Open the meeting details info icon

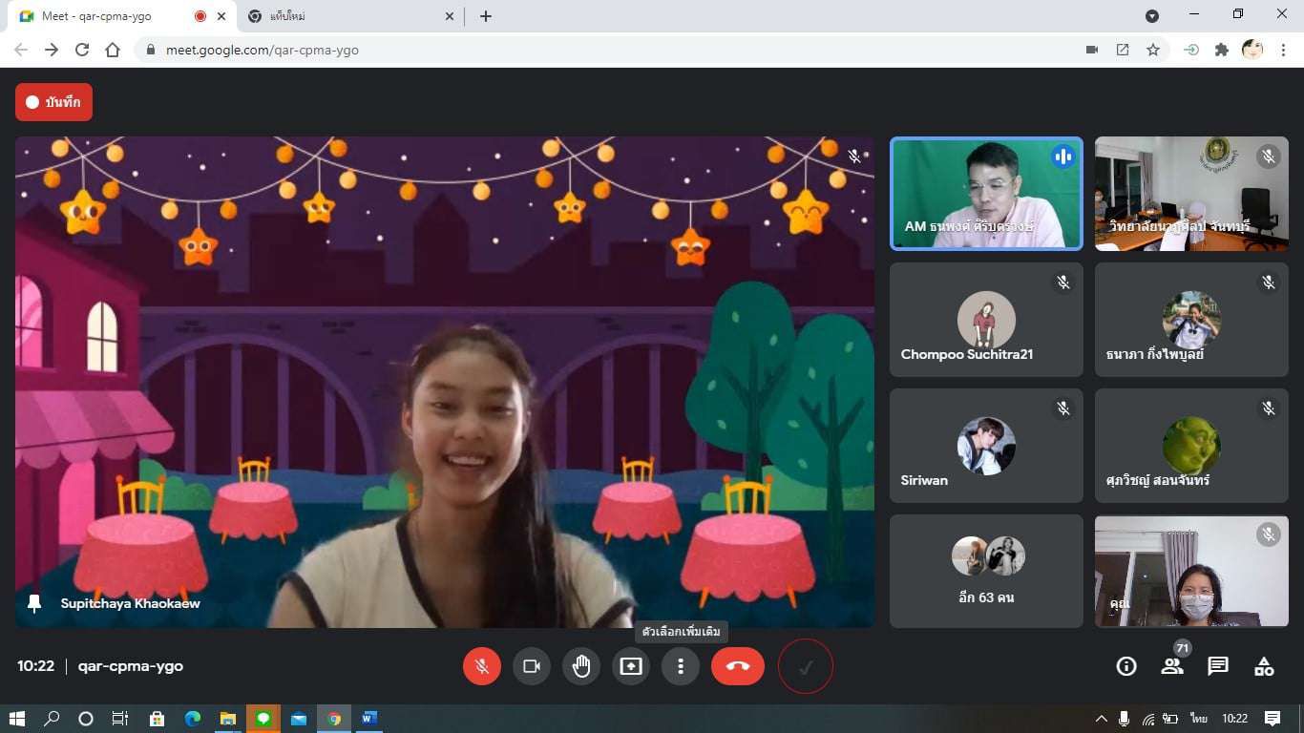(1126, 666)
